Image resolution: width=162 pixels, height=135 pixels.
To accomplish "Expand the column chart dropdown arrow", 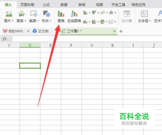I will point(89,13).
